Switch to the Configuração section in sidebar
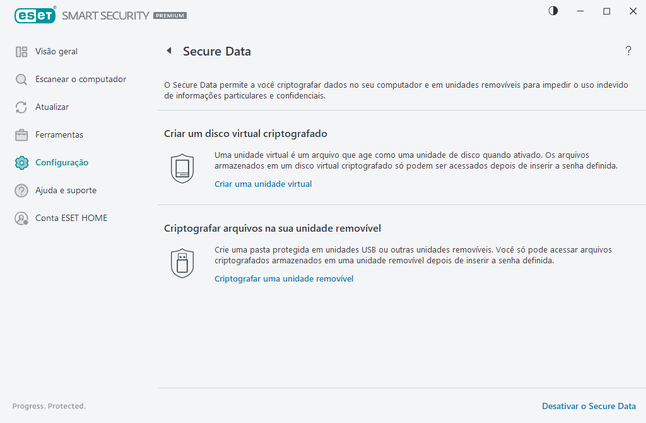Screen dimensions: 646x423 [x=63, y=162]
